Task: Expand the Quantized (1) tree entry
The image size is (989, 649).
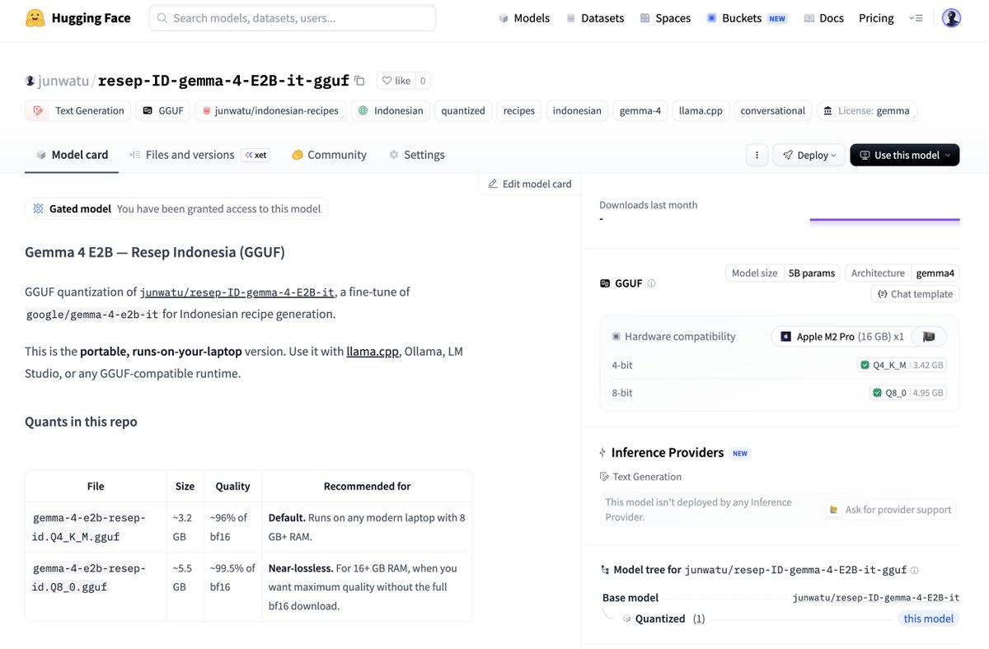Action: (x=663, y=619)
